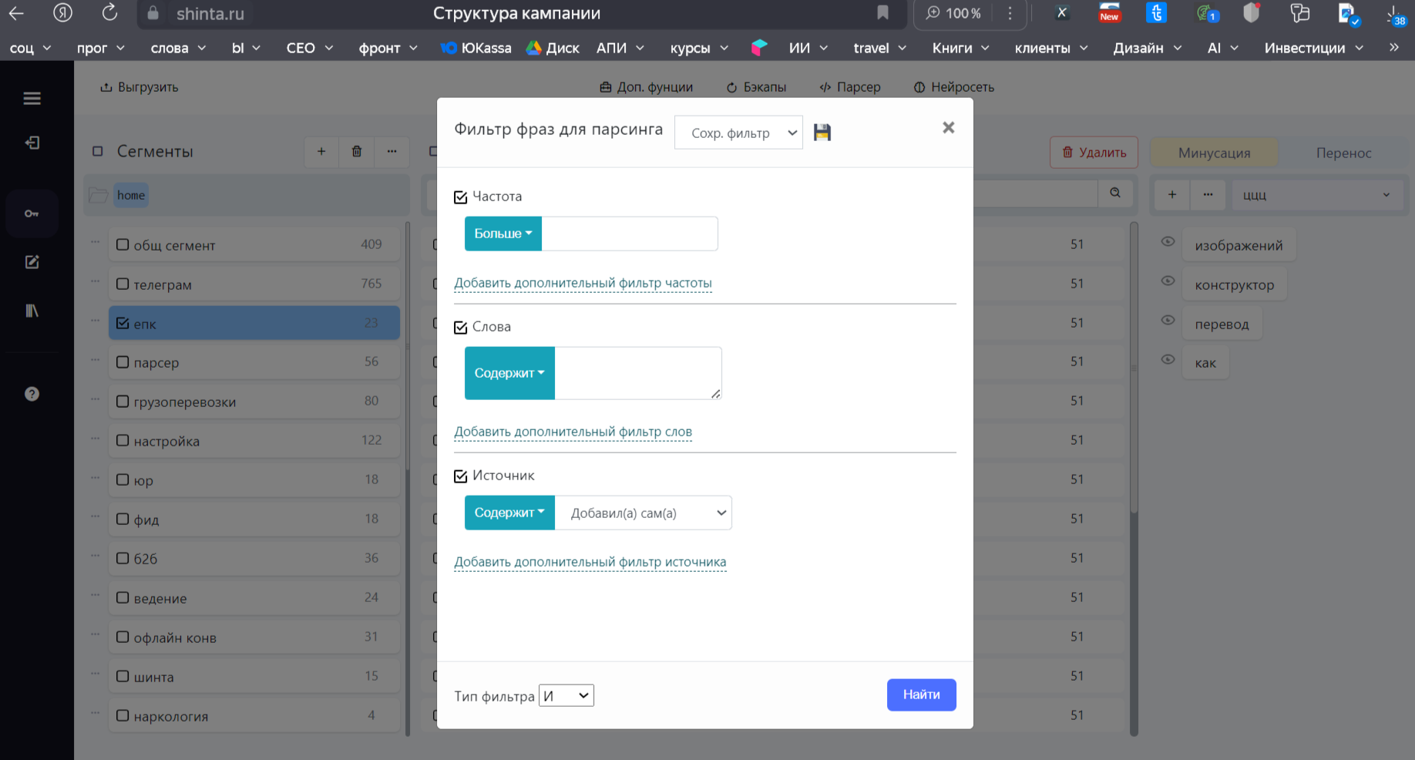Open the Парсер menu item

[849, 87]
